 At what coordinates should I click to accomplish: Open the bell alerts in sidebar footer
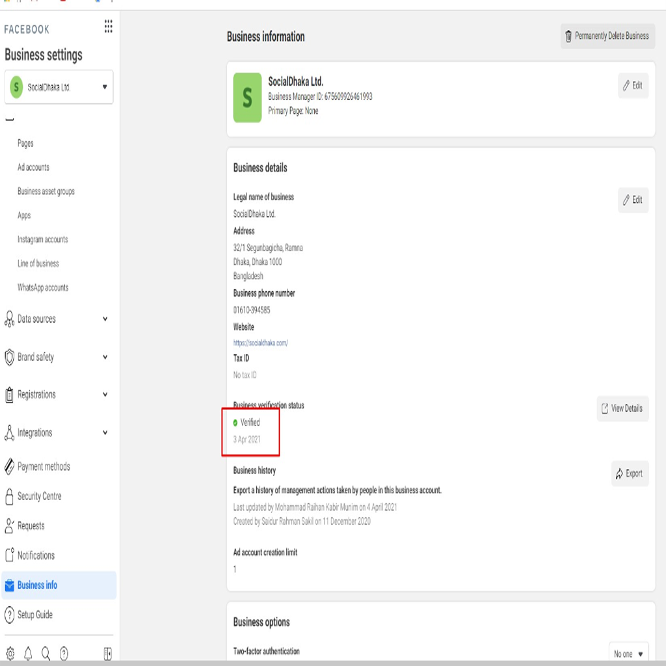tap(28, 653)
